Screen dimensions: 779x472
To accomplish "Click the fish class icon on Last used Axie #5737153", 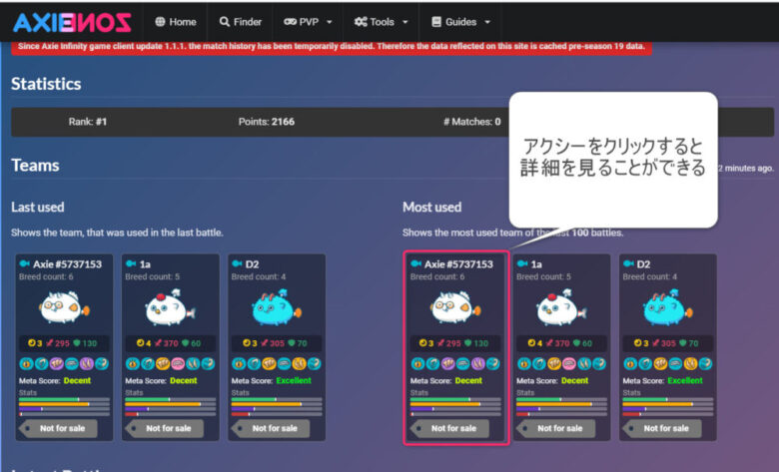I will point(24,263).
